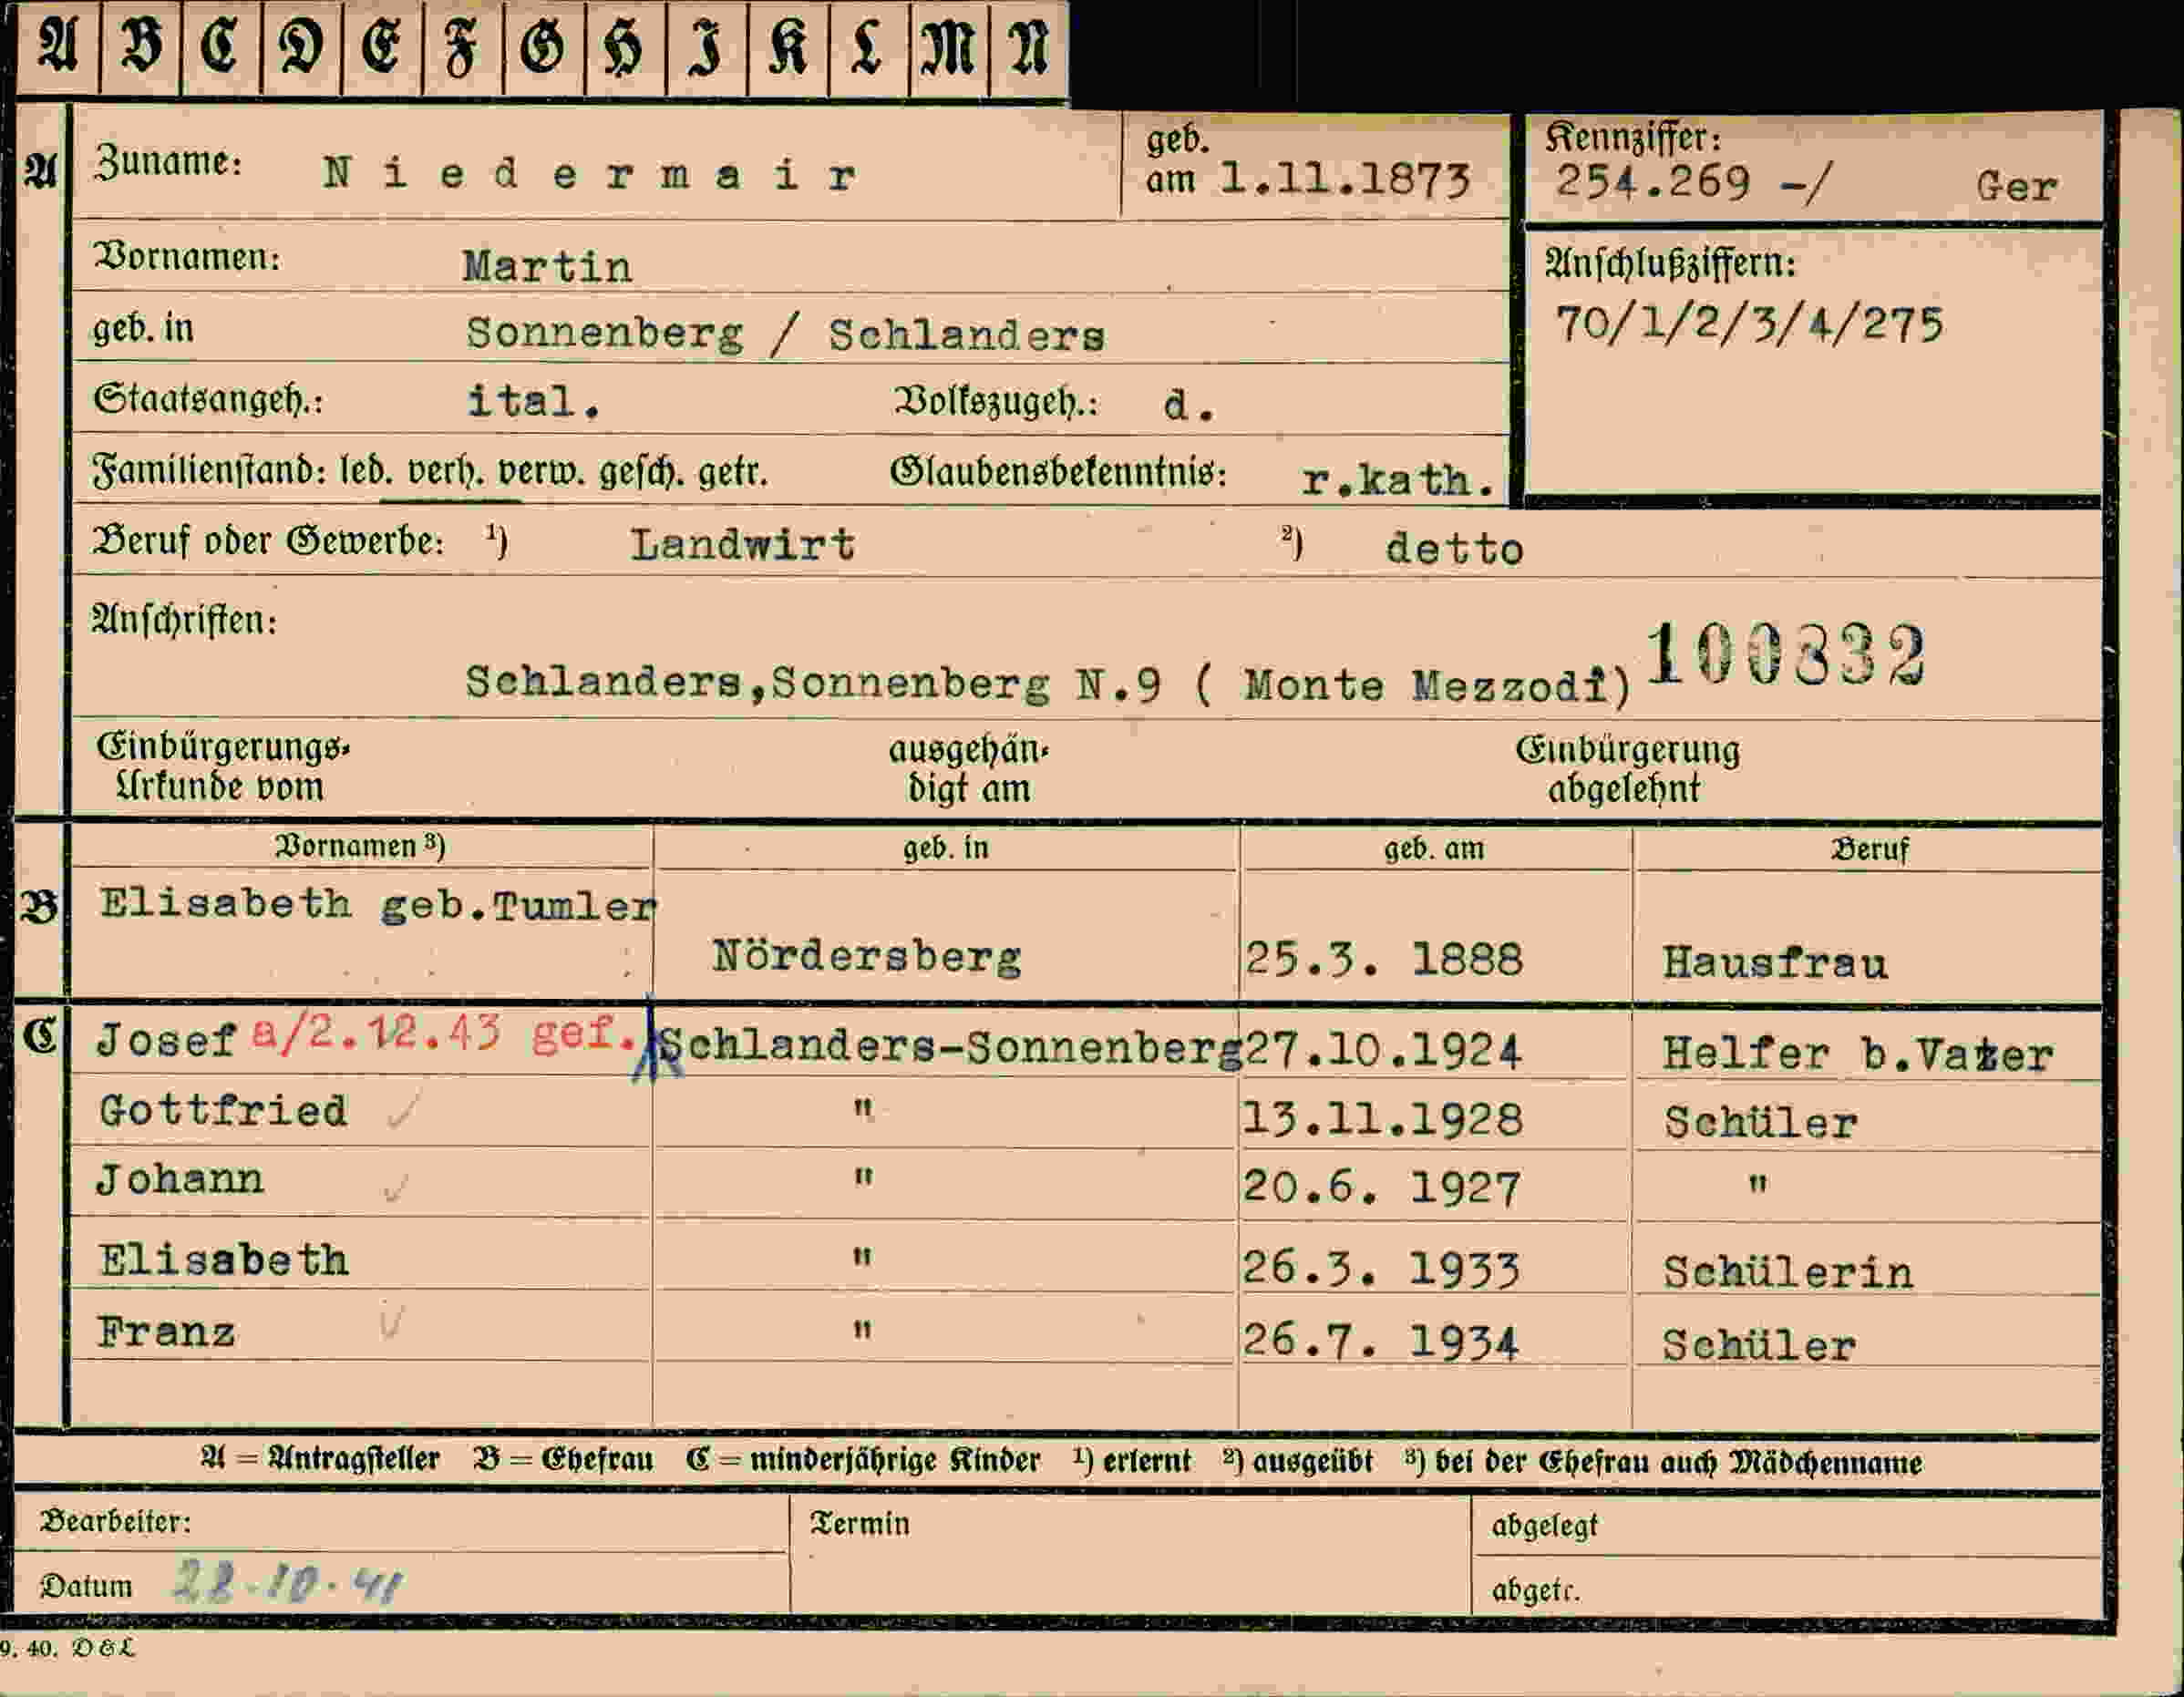
Task: Click wife's name 'Elisabeth geb.Tumler'
Action: (378, 905)
